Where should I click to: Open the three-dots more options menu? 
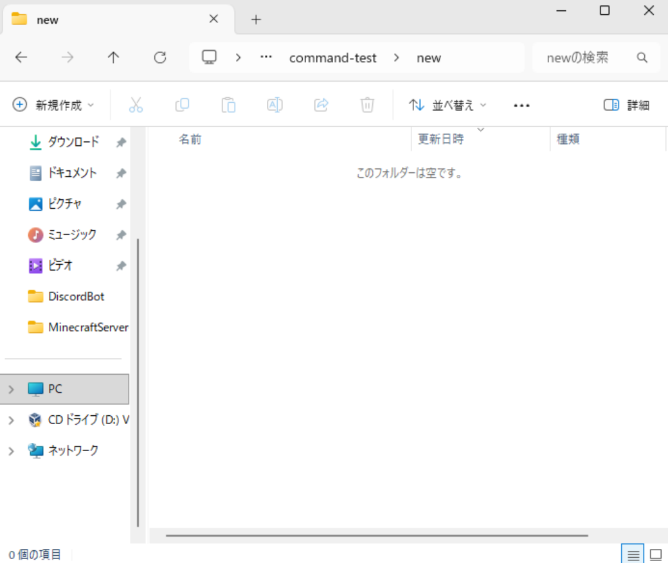[x=521, y=105]
